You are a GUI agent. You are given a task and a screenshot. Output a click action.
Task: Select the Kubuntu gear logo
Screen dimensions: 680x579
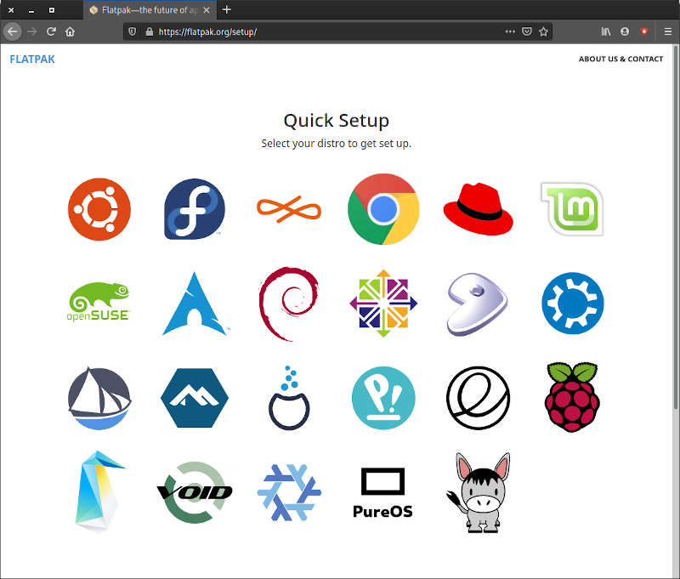571,303
